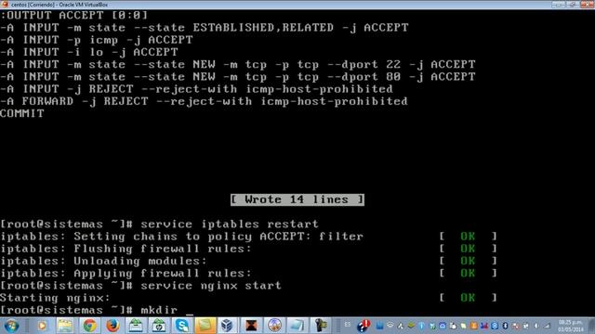Image resolution: width=595 pixels, height=334 pixels.
Task: Open the black taskbar icon with orange X
Action: pos(251,326)
